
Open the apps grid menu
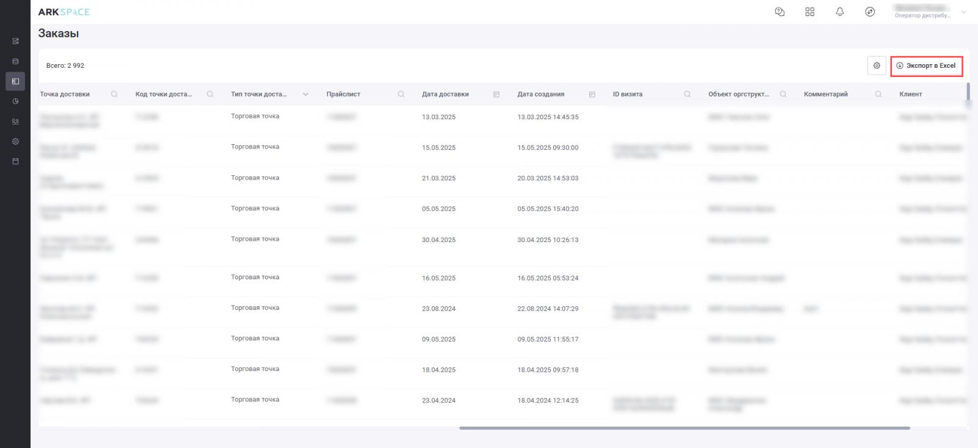tap(809, 12)
